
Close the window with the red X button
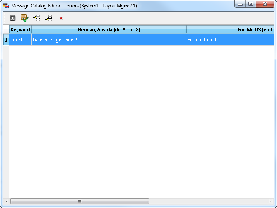click(x=265, y=4)
